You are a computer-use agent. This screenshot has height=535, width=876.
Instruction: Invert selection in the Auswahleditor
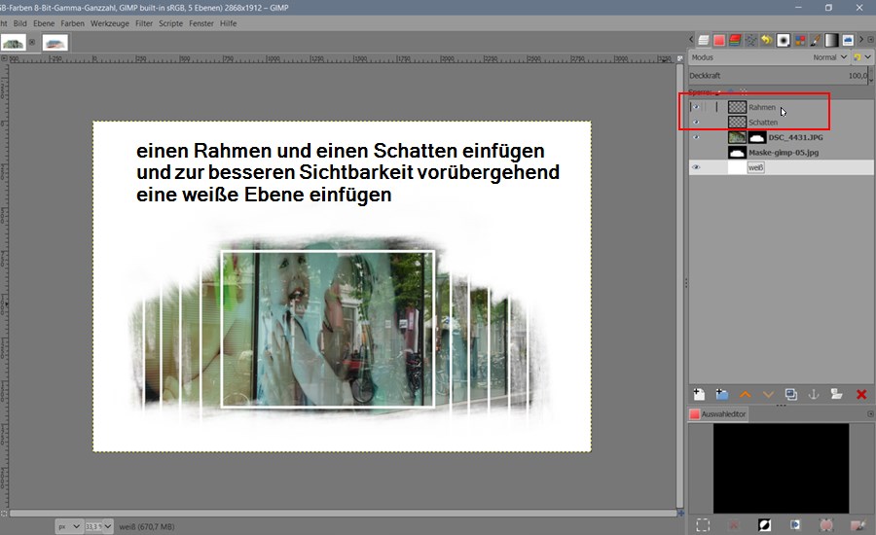765,524
